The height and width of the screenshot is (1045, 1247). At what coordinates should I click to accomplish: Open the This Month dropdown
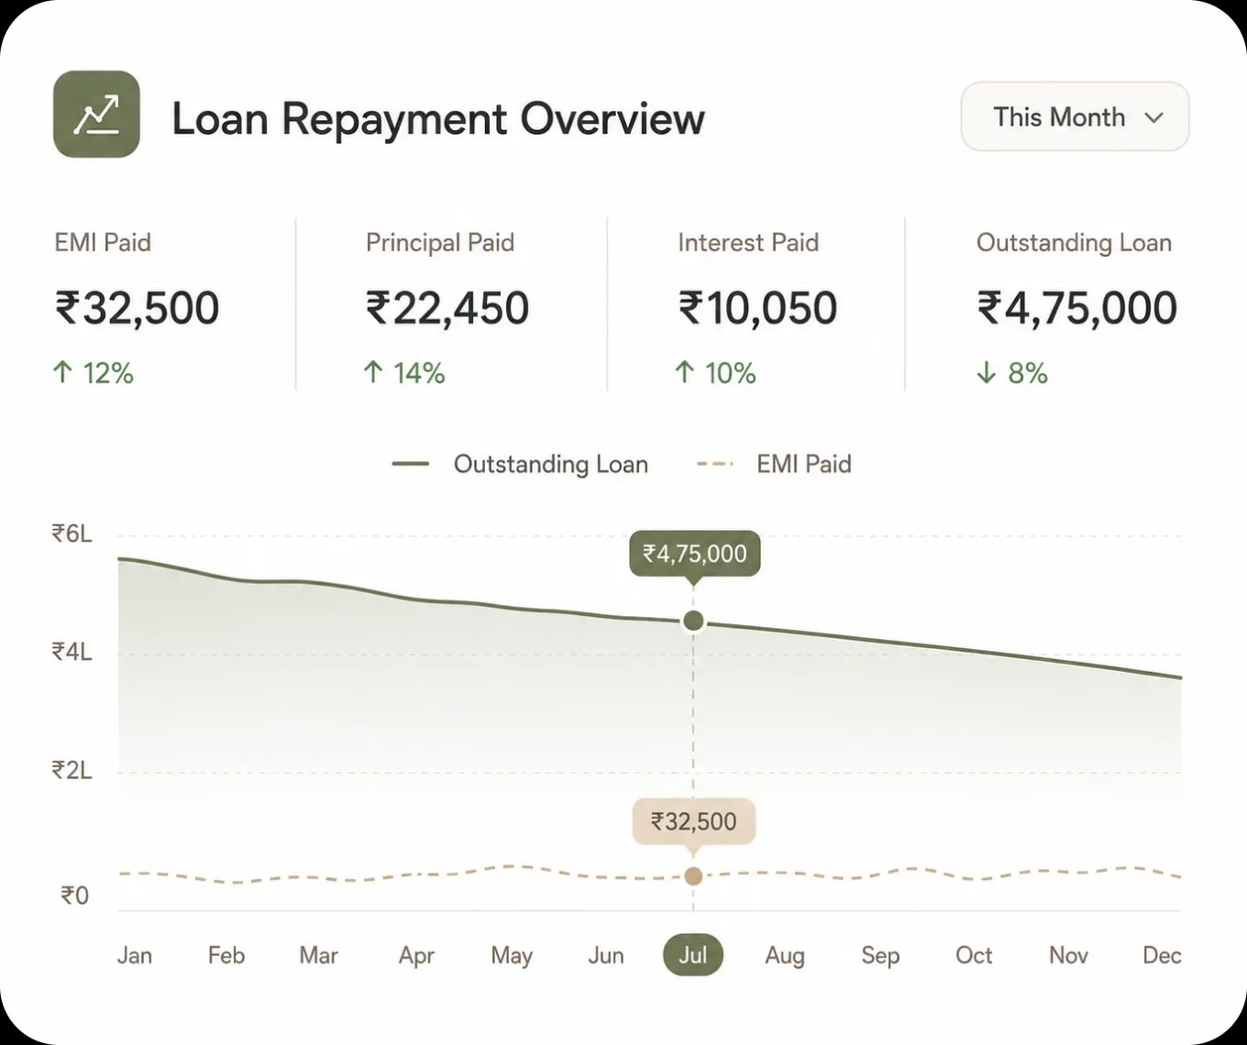coord(1075,116)
